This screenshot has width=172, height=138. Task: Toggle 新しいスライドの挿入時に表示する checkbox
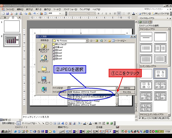140,118
